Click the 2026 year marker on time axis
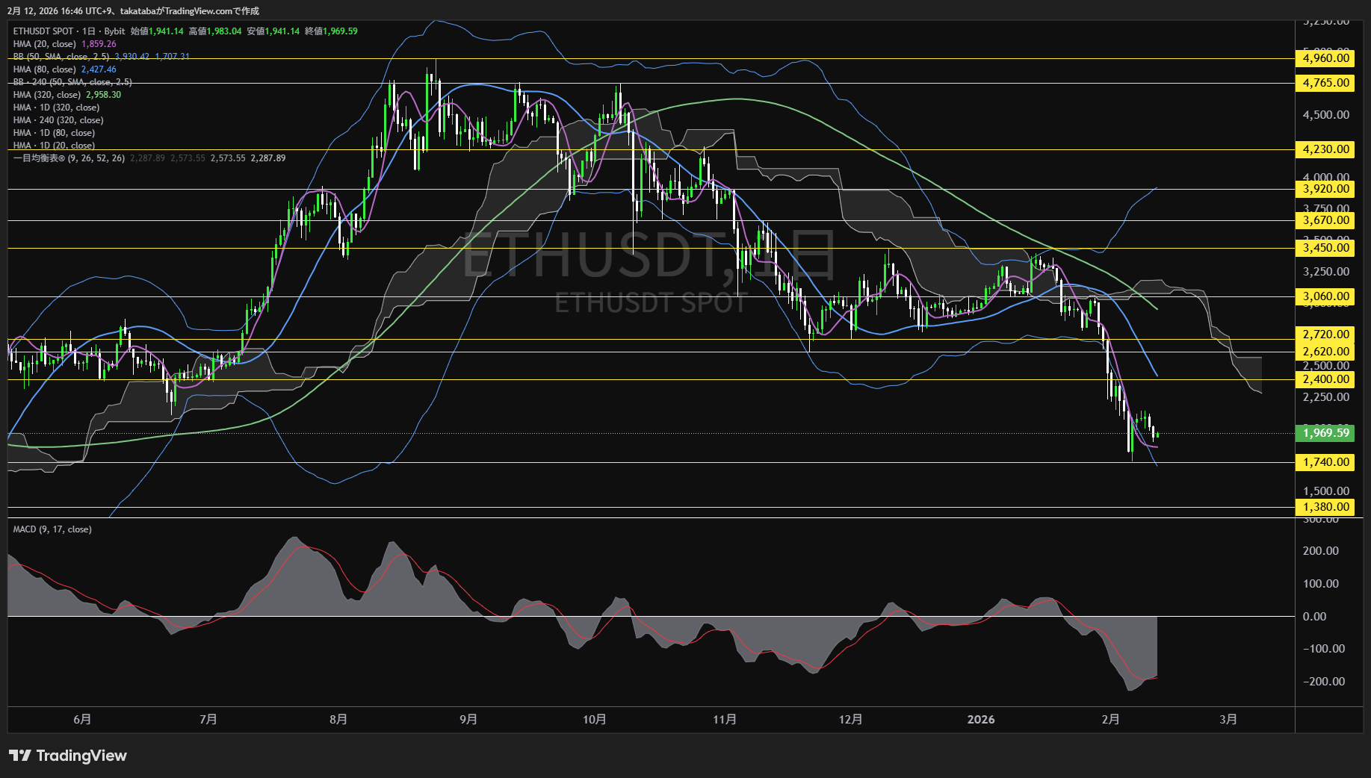Image resolution: width=1371 pixels, height=778 pixels. pos(980,719)
